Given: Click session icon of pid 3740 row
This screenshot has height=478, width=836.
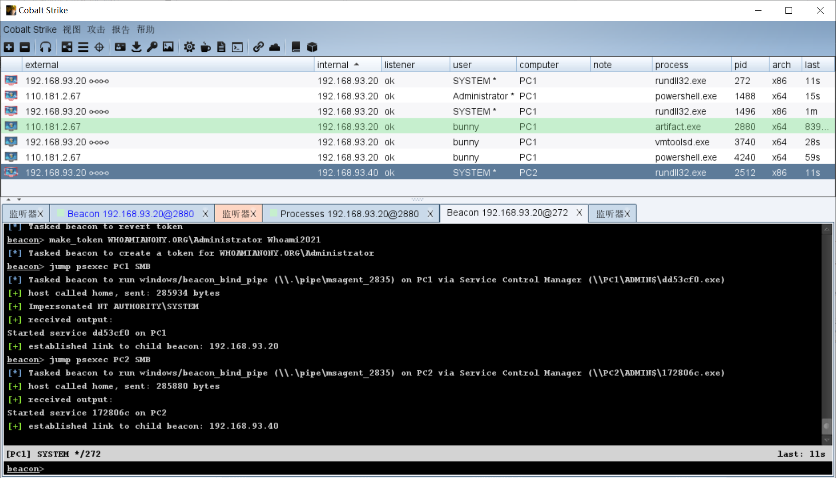Looking at the screenshot, I should 11,142.
